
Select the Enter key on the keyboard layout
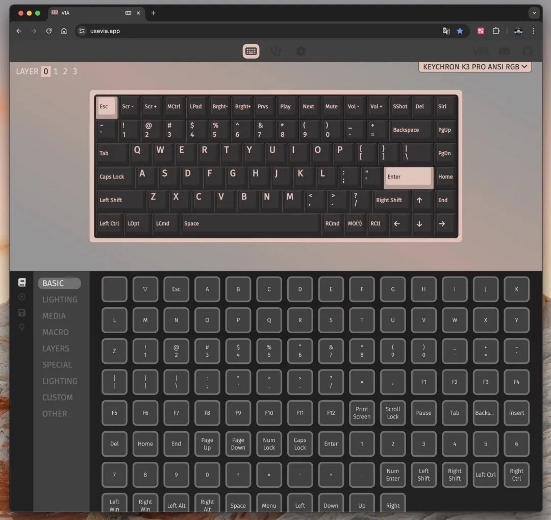tap(408, 177)
